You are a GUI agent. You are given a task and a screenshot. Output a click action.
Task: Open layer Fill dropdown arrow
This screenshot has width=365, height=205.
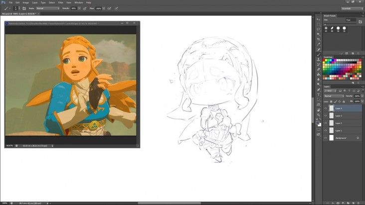(x=362, y=101)
